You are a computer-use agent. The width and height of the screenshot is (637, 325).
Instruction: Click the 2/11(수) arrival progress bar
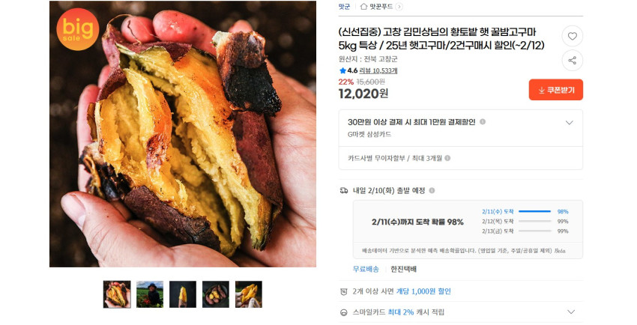coord(534,211)
